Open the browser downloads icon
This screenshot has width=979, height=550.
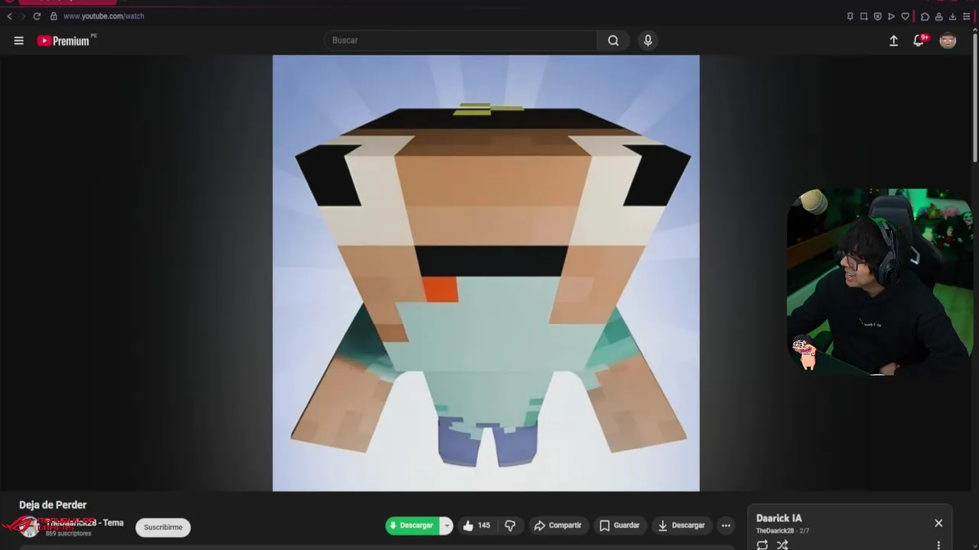[952, 16]
